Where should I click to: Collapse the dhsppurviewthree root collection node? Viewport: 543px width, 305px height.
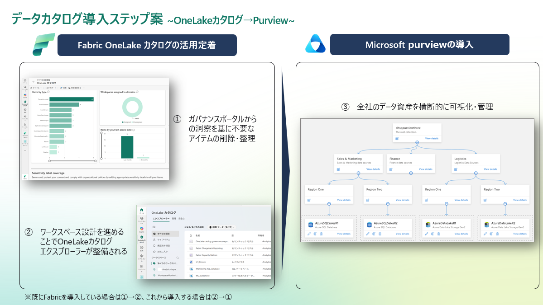[417, 142]
